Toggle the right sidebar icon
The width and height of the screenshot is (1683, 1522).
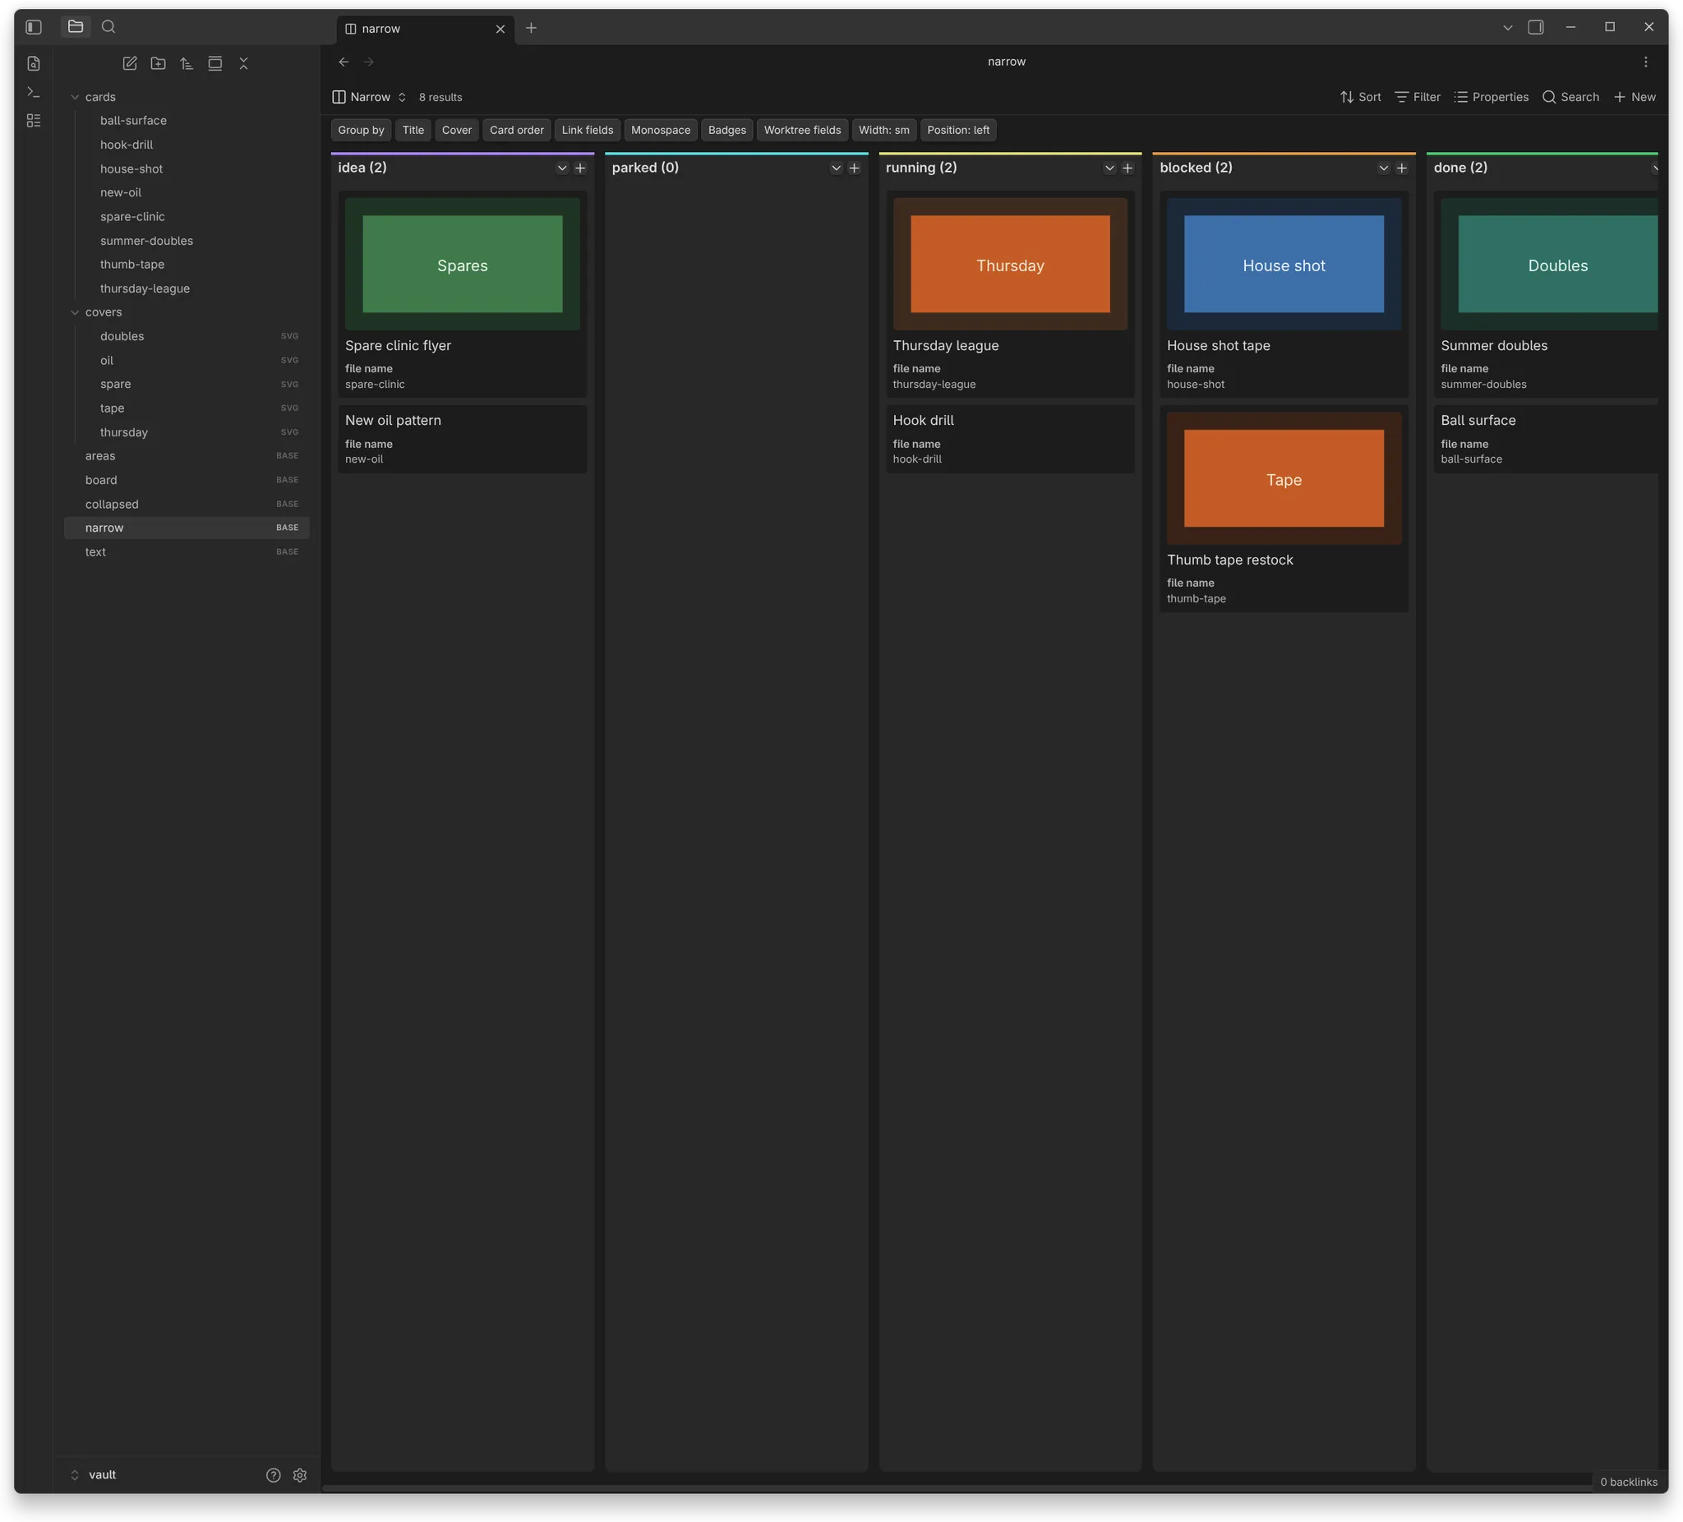pyautogui.click(x=1535, y=27)
